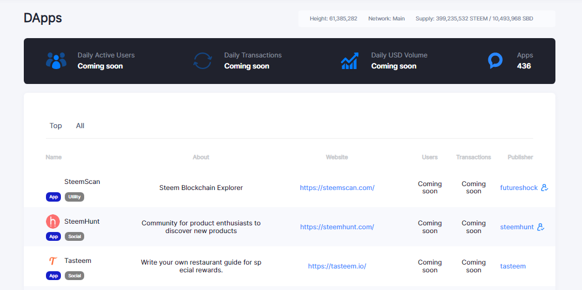Open the steemhunt.com website link
This screenshot has height=290, width=582.
[x=337, y=227]
